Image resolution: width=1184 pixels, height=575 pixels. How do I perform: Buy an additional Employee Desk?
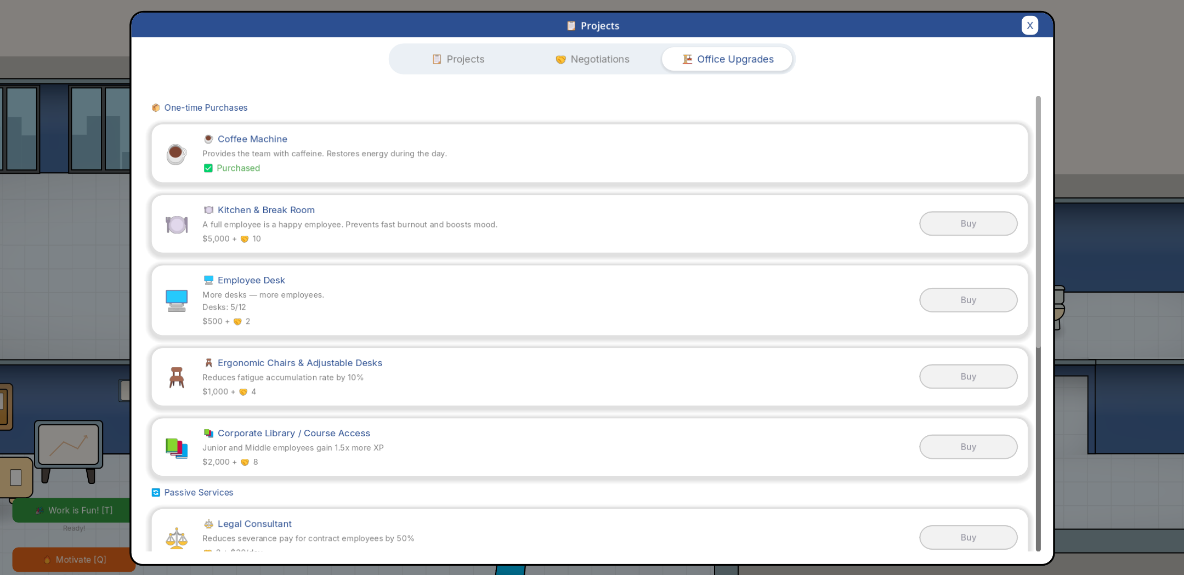968,300
